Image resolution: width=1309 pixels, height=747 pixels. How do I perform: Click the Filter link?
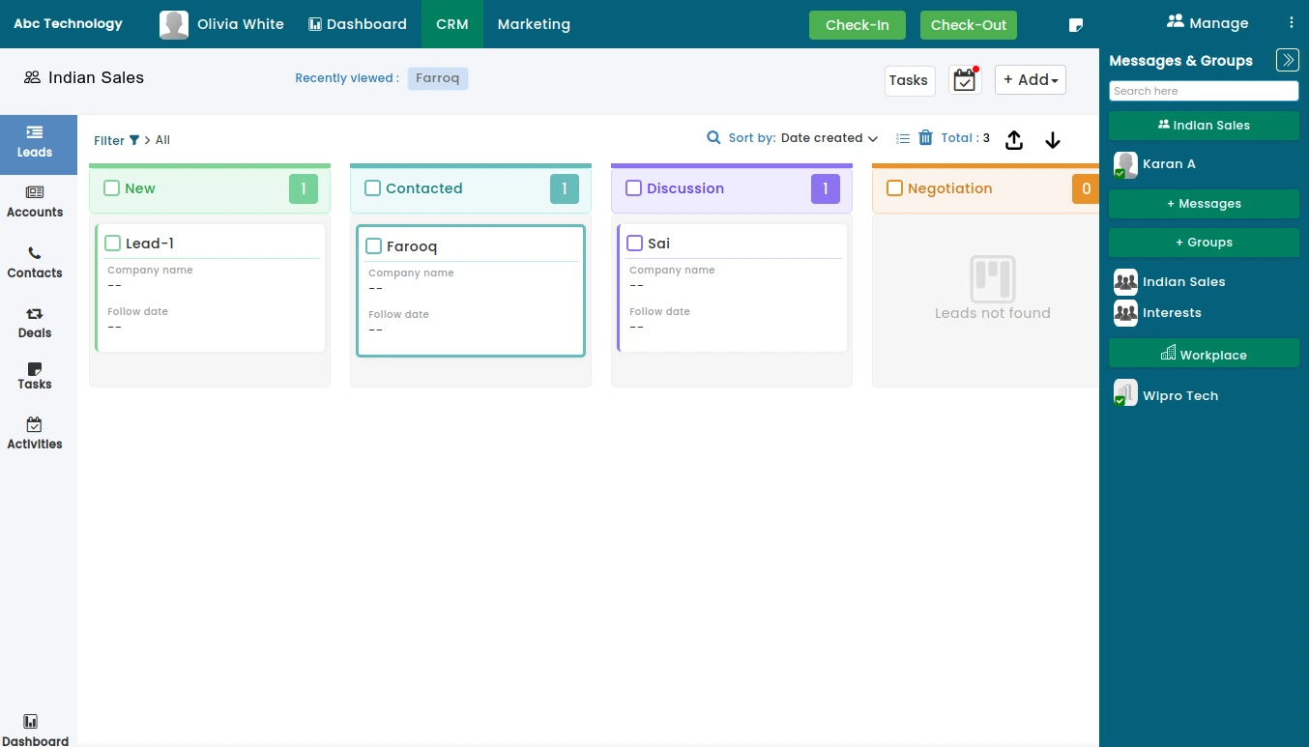(x=109, y=140)
